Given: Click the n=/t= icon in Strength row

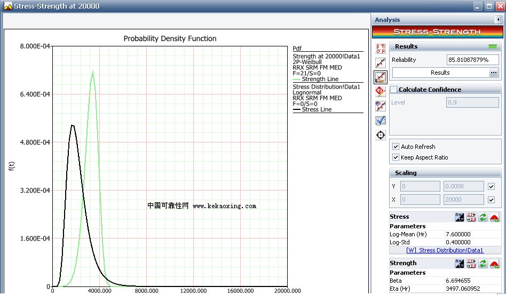Looking at the screenshot, I should 460,264.
